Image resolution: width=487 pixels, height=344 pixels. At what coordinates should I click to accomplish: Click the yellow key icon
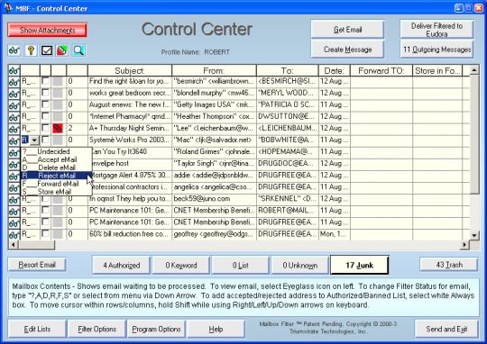click(31, 50)
